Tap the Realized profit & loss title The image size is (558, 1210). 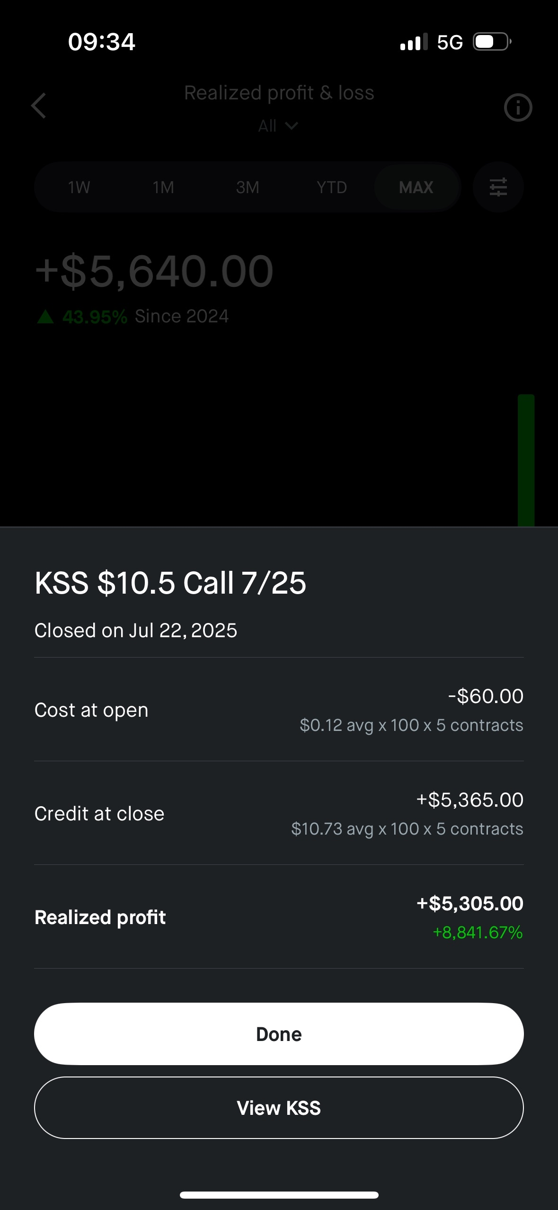click(279, 93)
